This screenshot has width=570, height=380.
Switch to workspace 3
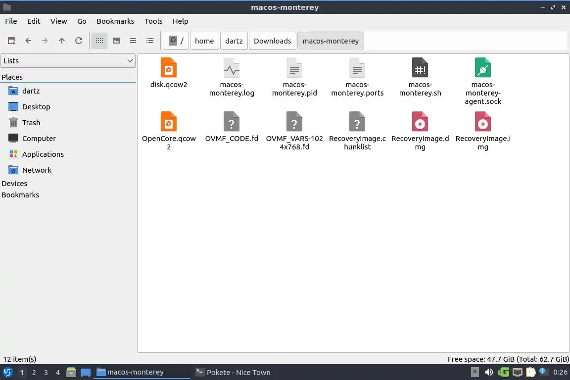pyautogui.click(x=46, y=373)
